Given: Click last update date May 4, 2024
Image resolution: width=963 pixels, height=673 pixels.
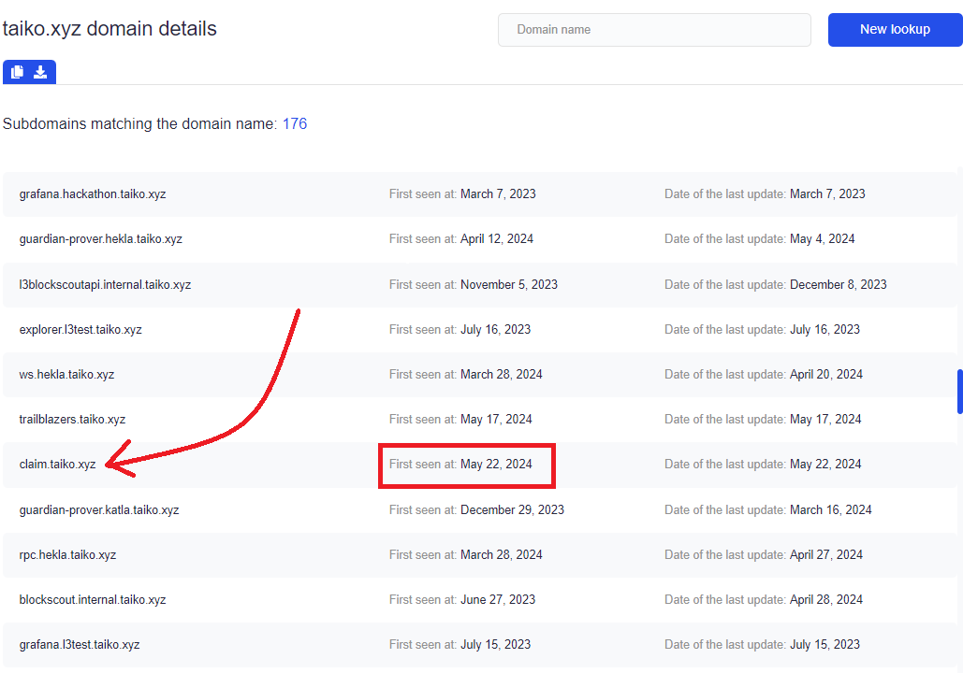Looking at the screenshot, I should coord(823,238).
